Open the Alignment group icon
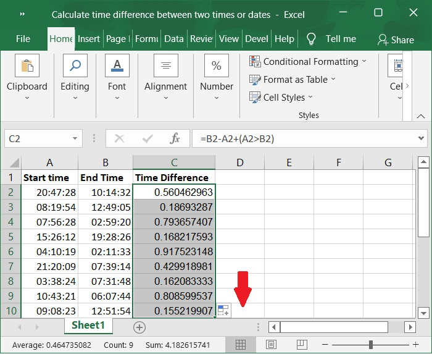This screenshot has height=354, width=432. click(165, 66)
